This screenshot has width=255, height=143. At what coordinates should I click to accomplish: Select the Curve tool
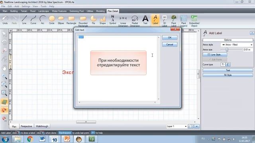33,20
